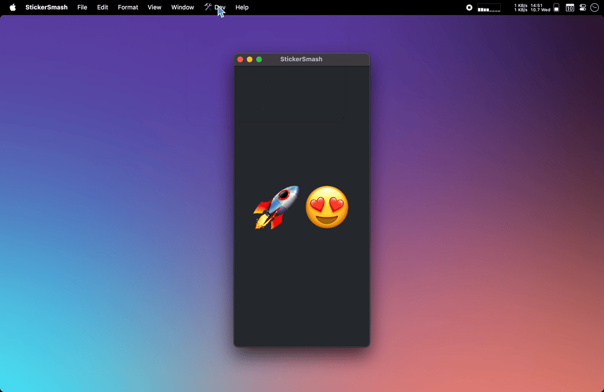Open the battery status menu icon
This screenshot has height=392, width=604.
(556, 8)
